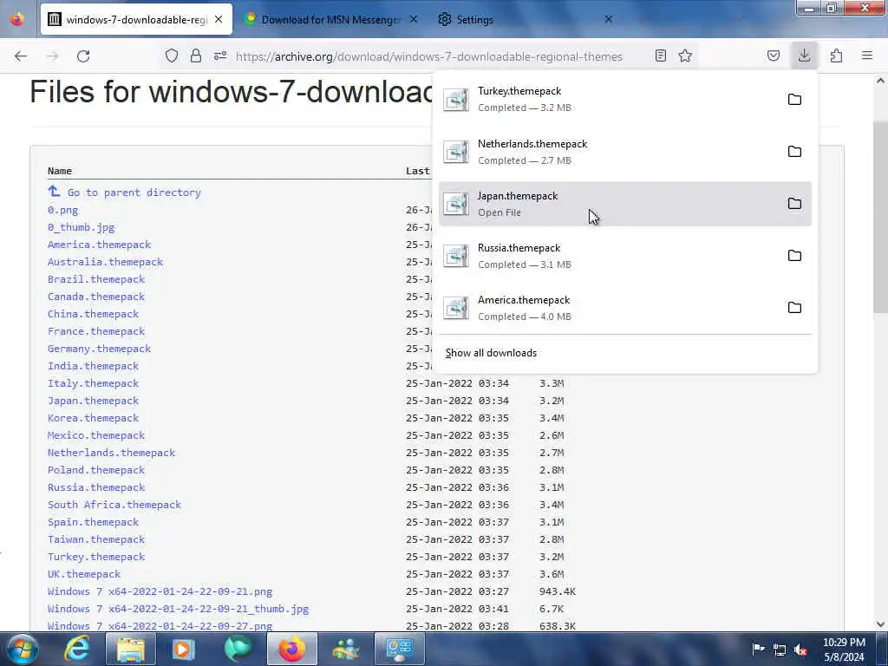Open site permissions icon in address bar
Viewport: 888px width, 666px height.
(220, 55)
